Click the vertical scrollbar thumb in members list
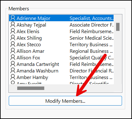Viewport: 132px width, 119px height. (118, 27)
